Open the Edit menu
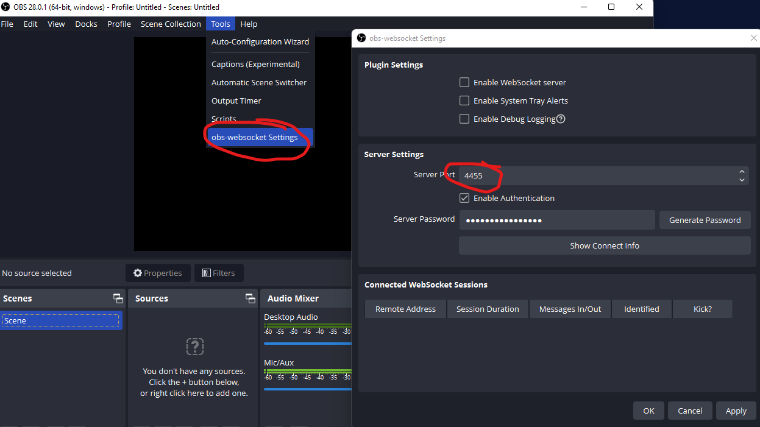The image size is (760, 427). click(x=30, y=24)
